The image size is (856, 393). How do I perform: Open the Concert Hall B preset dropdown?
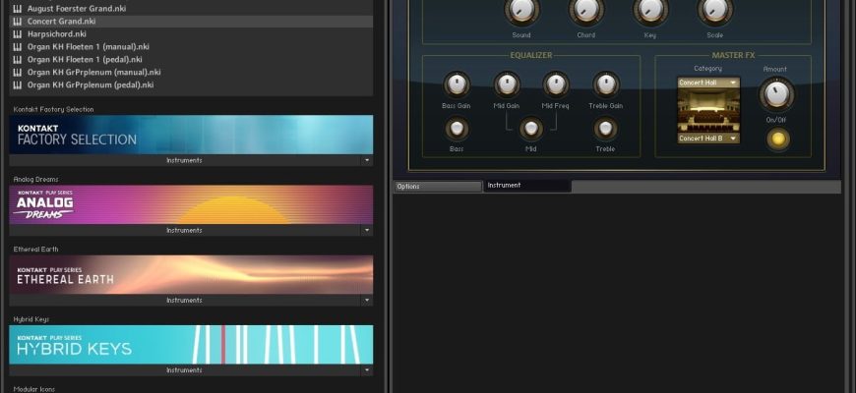point(708,139)
